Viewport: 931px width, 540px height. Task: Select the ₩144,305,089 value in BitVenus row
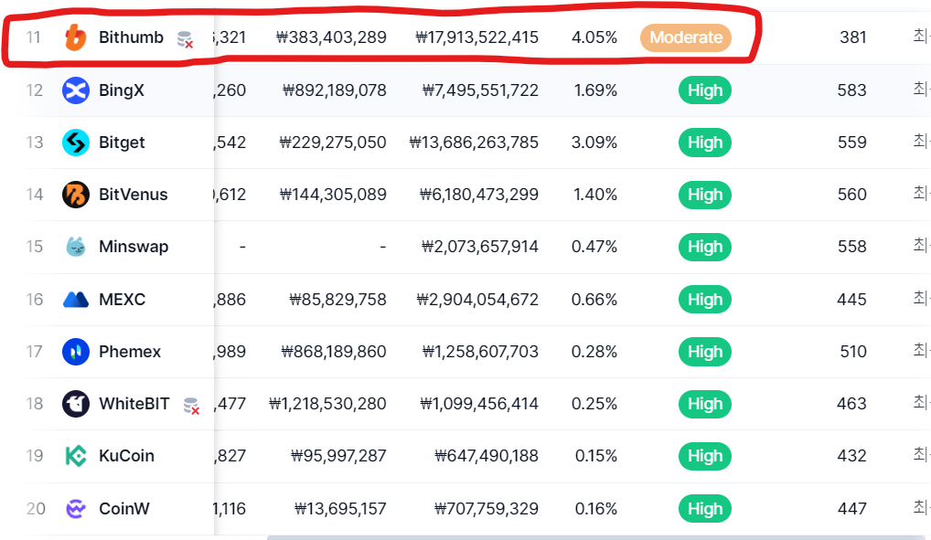[x=333, y=195]
